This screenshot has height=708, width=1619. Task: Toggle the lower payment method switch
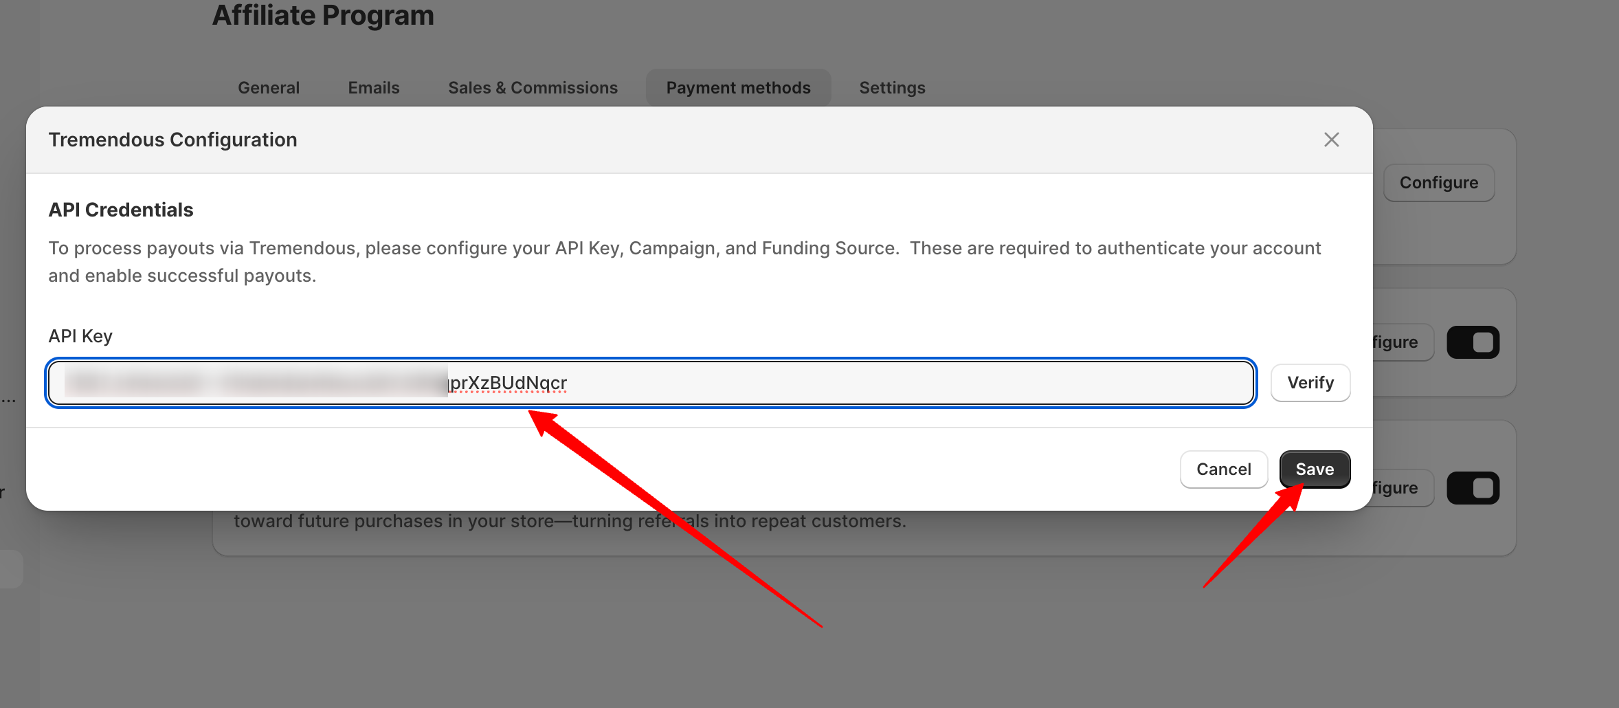tap(1473, 488)
